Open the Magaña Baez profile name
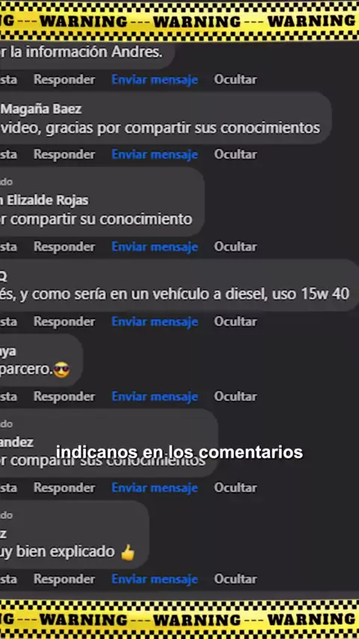The height and width of the screenshot is (639, 359). tap(40, 109)
